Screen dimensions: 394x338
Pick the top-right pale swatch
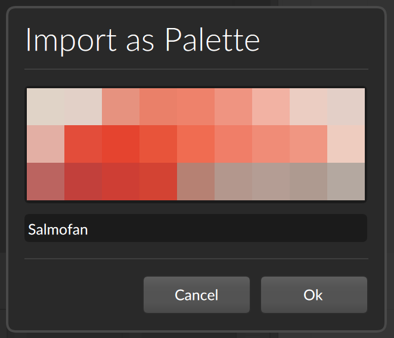(x=346, y=107)
